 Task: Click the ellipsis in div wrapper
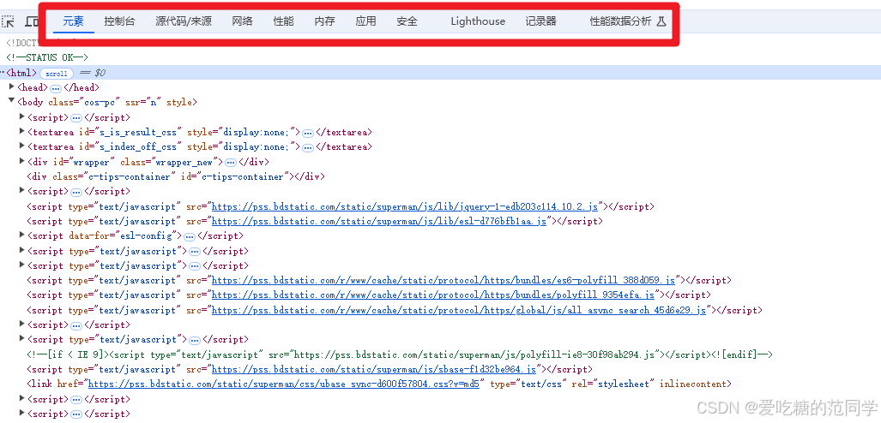(x=231, y=163)
